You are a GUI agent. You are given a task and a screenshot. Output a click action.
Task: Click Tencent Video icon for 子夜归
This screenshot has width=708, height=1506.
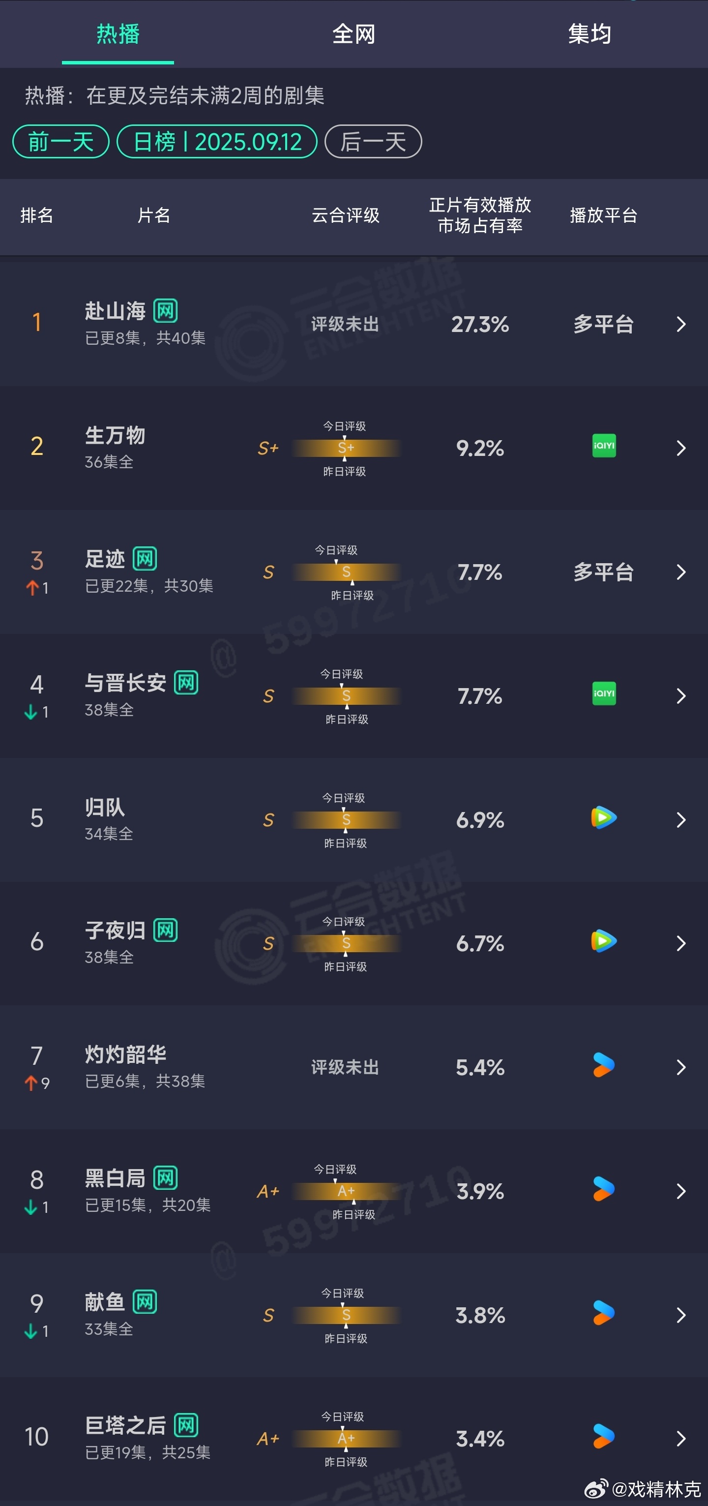click(604, 941)
